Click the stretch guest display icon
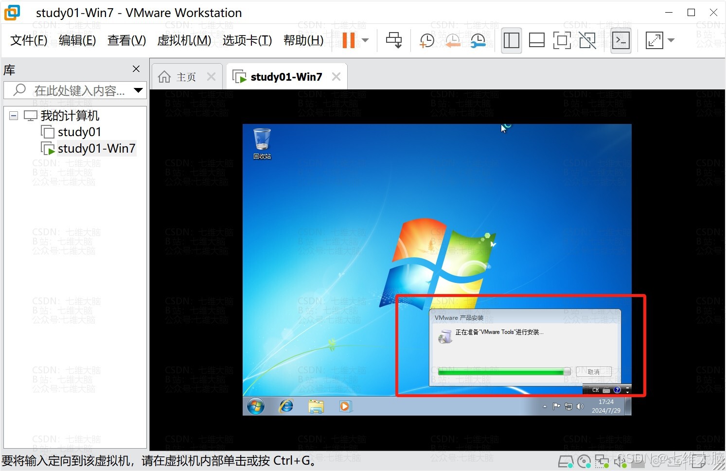 pos(654,40)
